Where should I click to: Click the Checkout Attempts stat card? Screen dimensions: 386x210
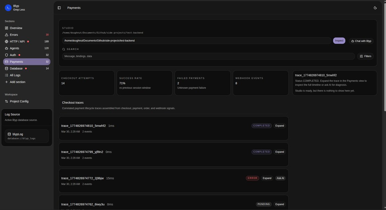click(x=87, y=83)
